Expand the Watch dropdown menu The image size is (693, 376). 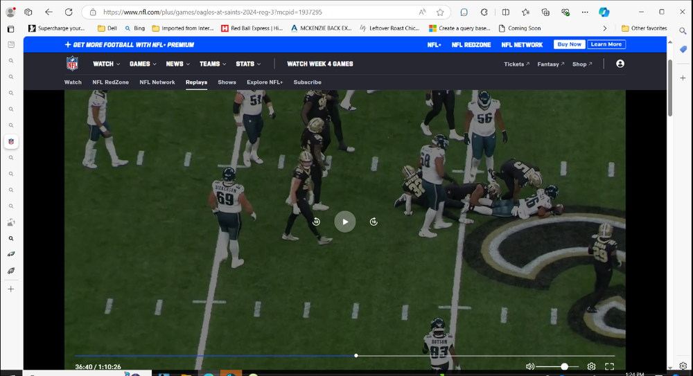(x=106, y=64)
